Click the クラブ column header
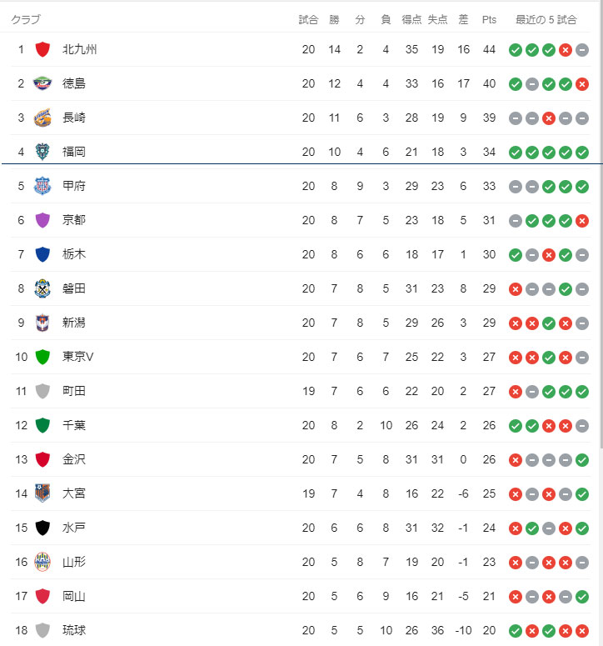The height and width of the screenshot is (646, 603). pyautogui.click(x=25, y=19)
